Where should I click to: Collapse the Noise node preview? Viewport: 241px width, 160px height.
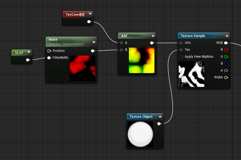click(x=94, y=42)
